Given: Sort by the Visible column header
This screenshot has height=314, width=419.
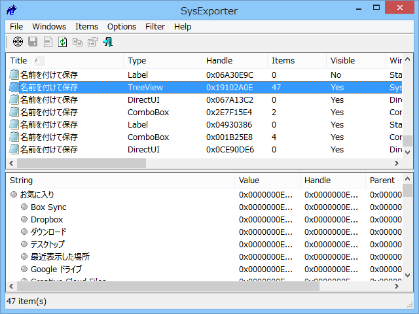Looking at the screenshot, I should [355, 61].
